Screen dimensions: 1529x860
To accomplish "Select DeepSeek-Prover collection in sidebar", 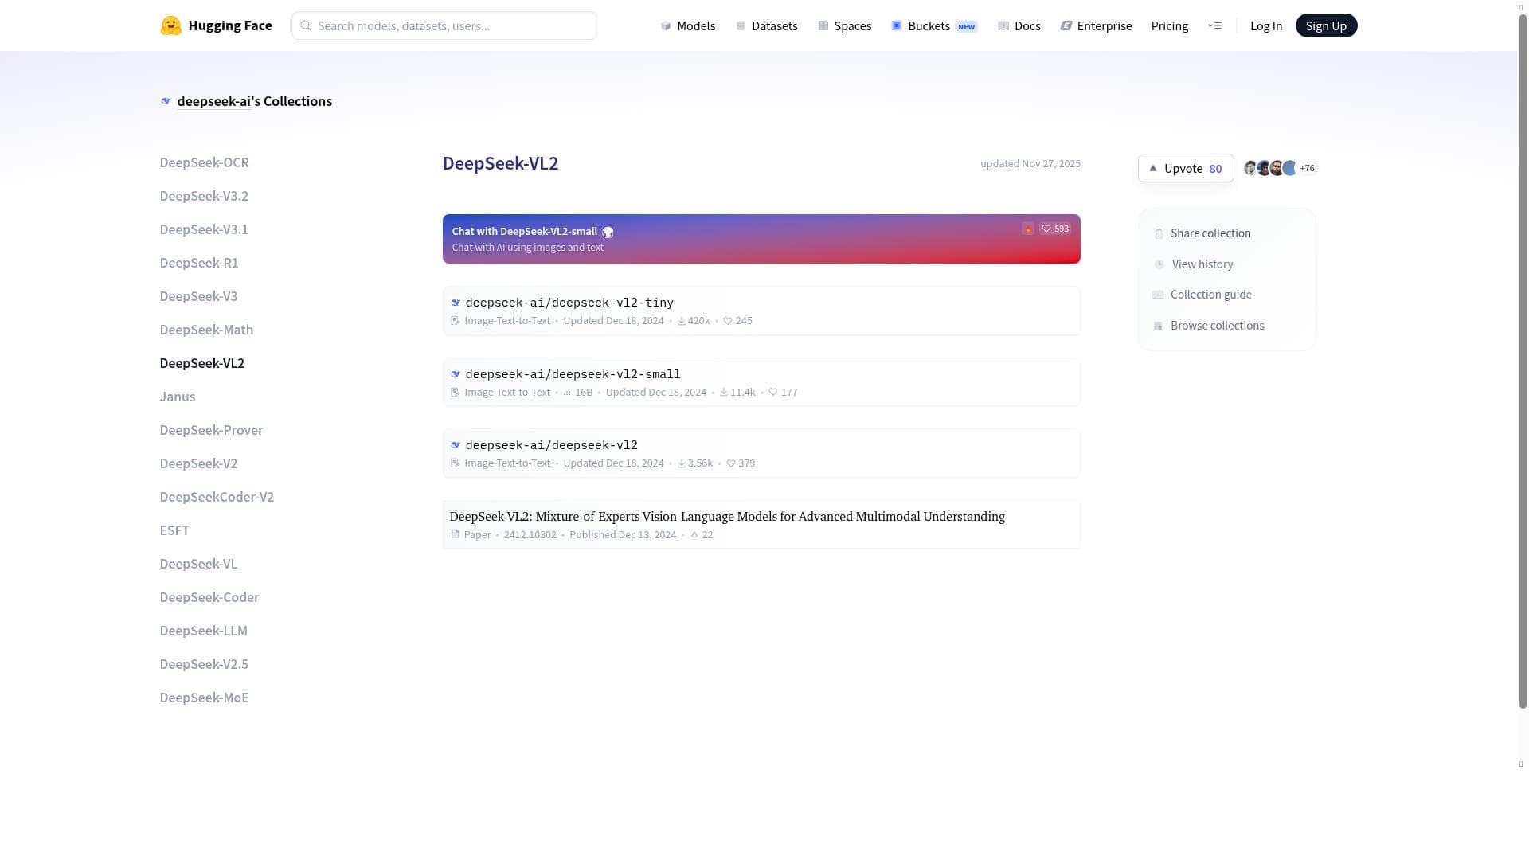I will coord(211,430).
